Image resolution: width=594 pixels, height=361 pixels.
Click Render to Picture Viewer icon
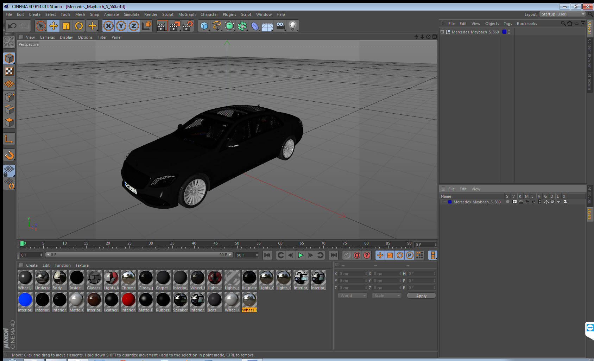(175, 26)
